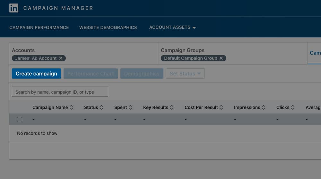The width and height of the screenshot is (321, 179).
Task: Expand the Account Assets dropdown
Action: pyautogui.click(x=173, y=27)
